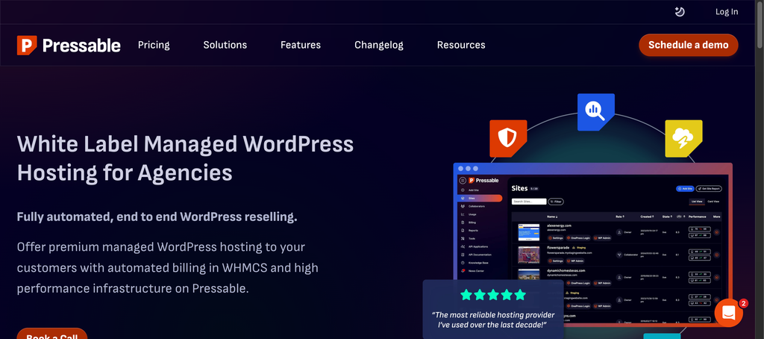Click the alexenergy.com site thumbnail

coord(529,232)
